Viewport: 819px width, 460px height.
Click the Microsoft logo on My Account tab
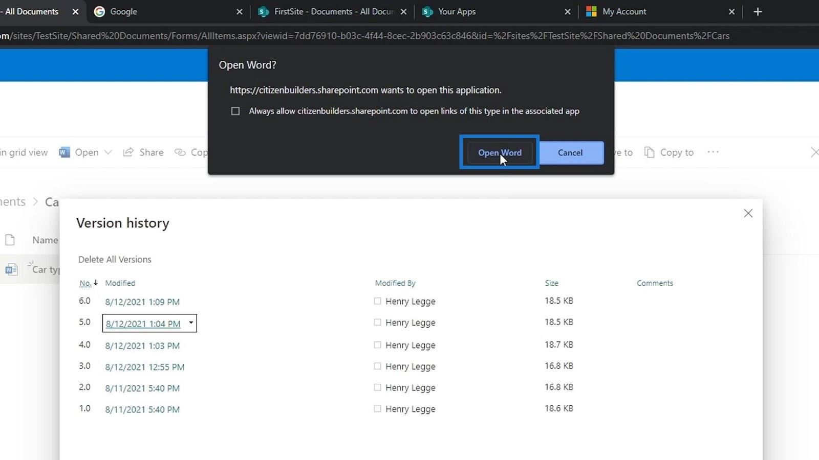591,11
